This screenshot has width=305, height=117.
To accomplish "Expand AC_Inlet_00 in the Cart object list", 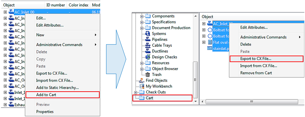I will coord(204,24).
